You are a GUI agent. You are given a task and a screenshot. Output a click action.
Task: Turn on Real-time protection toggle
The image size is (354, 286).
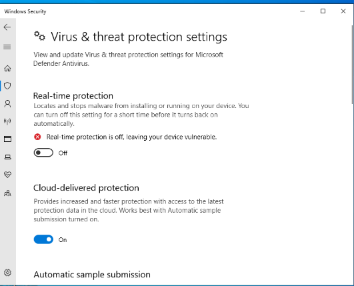coord(43,153)
